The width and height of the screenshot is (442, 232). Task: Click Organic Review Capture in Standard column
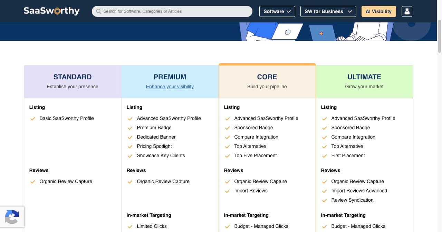[x=66, y=181]
